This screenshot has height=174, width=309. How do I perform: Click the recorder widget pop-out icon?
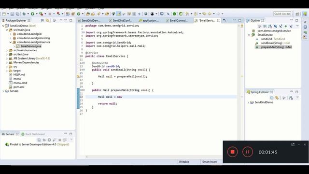[293, 145]
